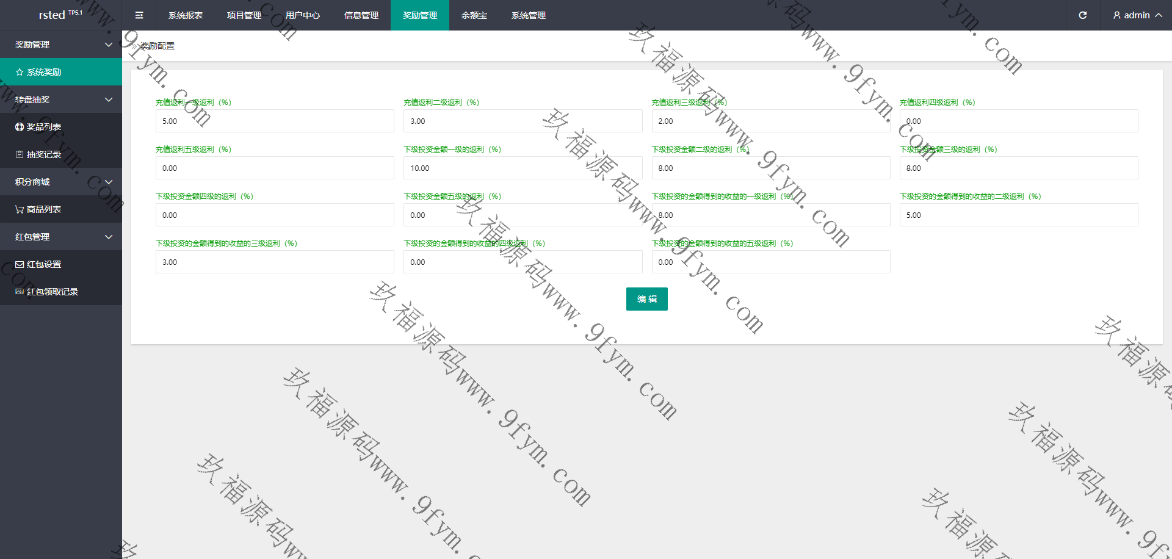Open the 余额宝 top menu
1172x559 pixels.
[x=474, y=15]
